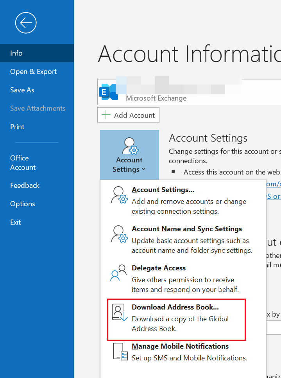
Task: Click the Microsoft Exchange account icon
Action: 109,91
